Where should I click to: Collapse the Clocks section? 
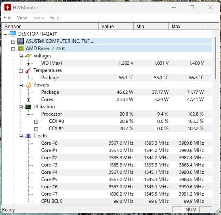[21, 136]
